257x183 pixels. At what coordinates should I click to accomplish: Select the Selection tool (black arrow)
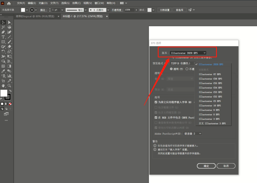[x=3, y=22]
